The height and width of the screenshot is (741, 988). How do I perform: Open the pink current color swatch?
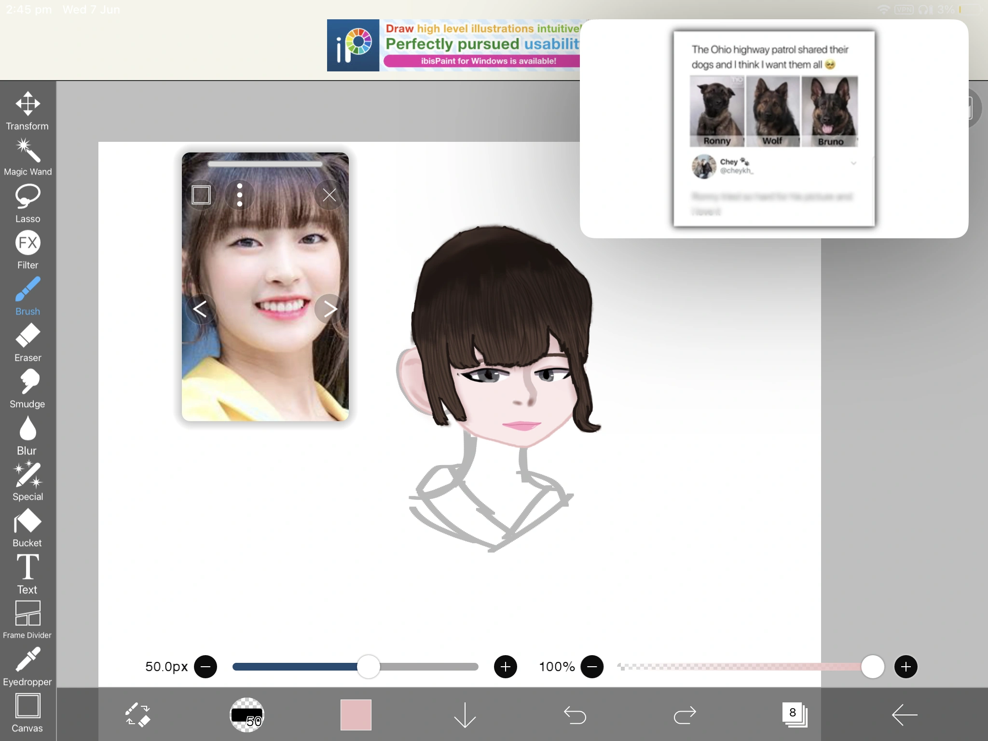point(356,714)
